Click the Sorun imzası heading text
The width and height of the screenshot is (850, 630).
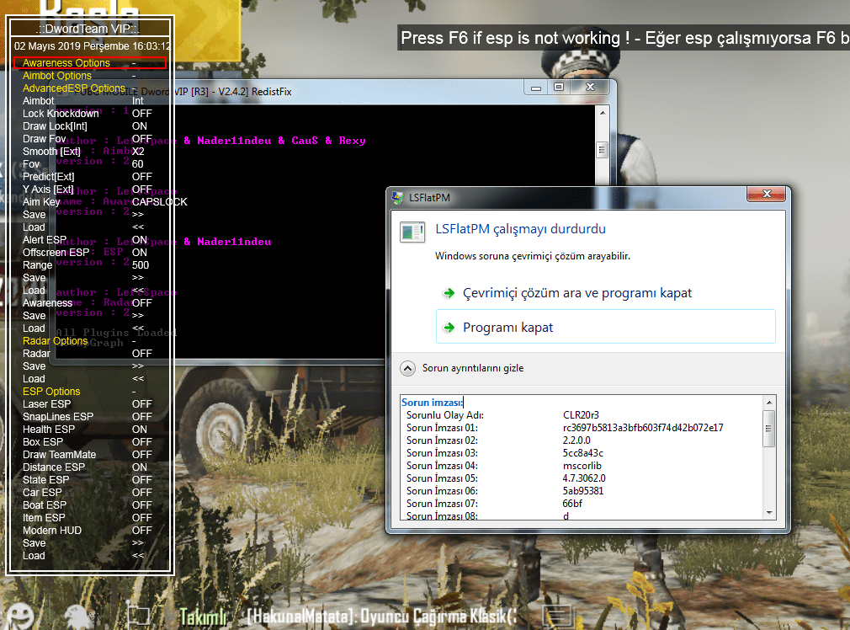(432, 402)
